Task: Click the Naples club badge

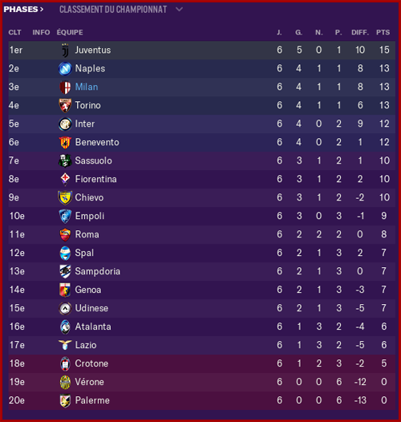Action: pyautogui.click(x=65, y=69)
